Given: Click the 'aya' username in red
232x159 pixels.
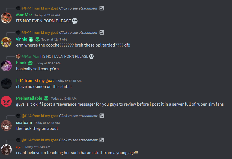Looking at the screenshot, I should [19, 147].
